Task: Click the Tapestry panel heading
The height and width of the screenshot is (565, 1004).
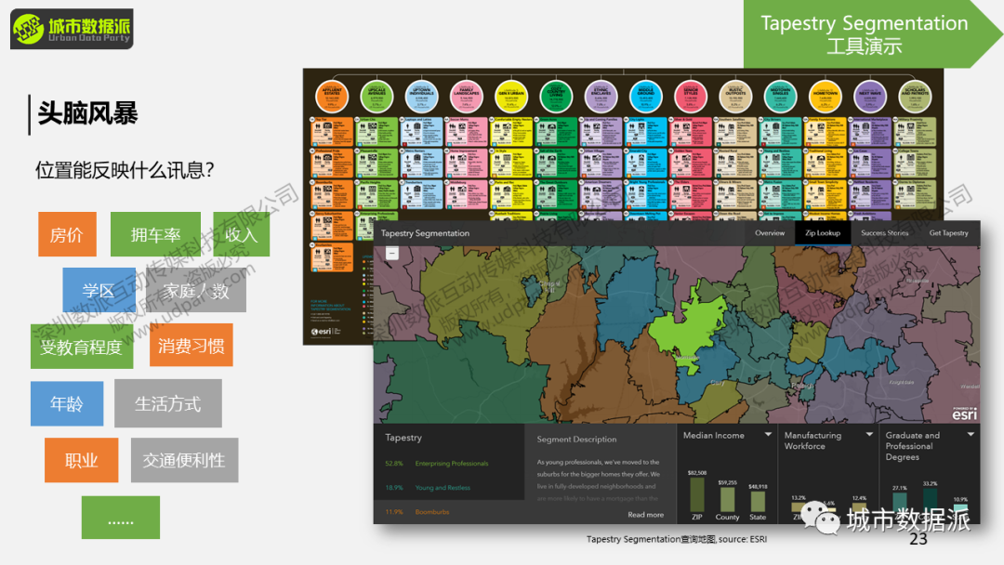Action: (403, 438)
